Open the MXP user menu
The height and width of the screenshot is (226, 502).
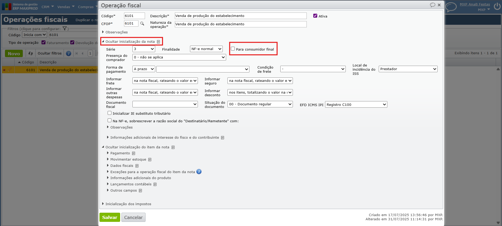(484, 10)
